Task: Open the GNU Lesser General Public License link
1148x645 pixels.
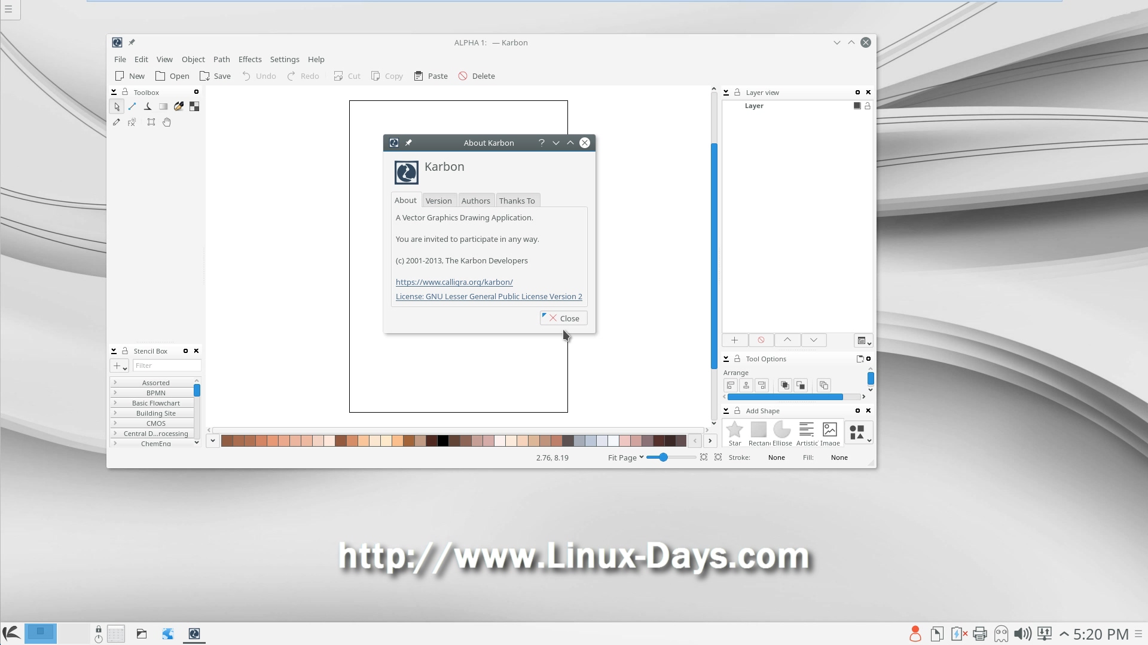Action: tap(489, 296)
